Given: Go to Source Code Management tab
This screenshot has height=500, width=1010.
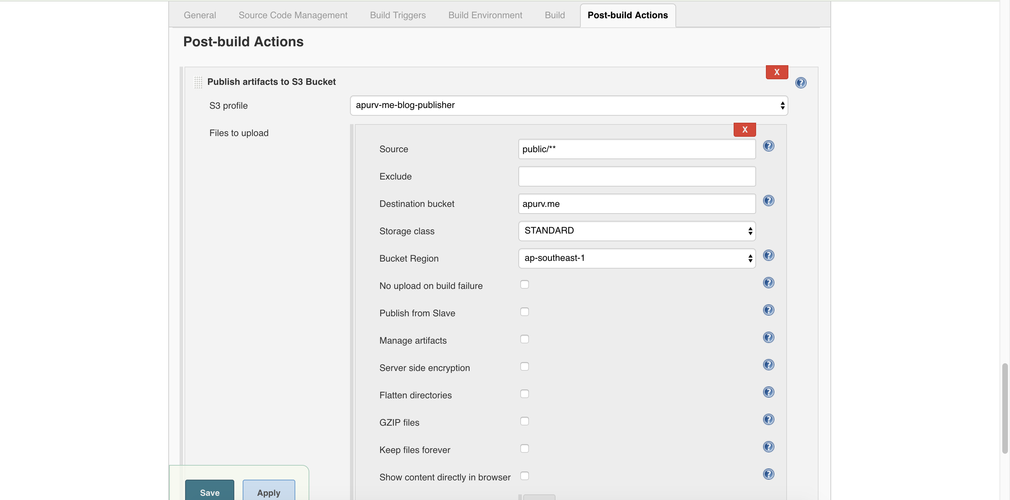Looking at the screenshot, I should coord(293,15).
